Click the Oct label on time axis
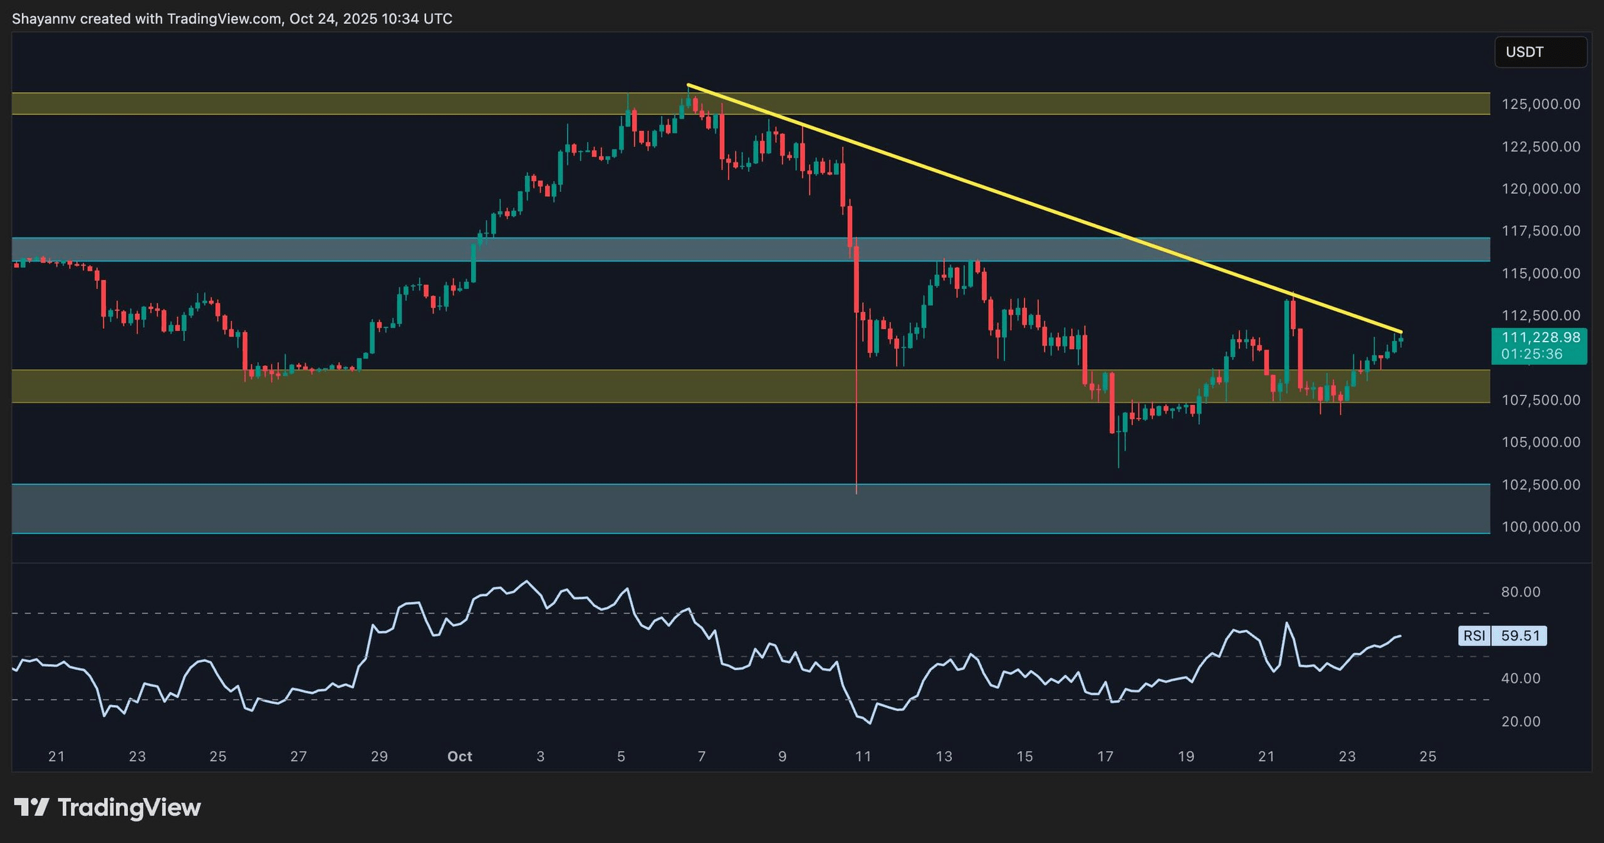This screenshot has width=1604, height=843. (x=459, y=757)
